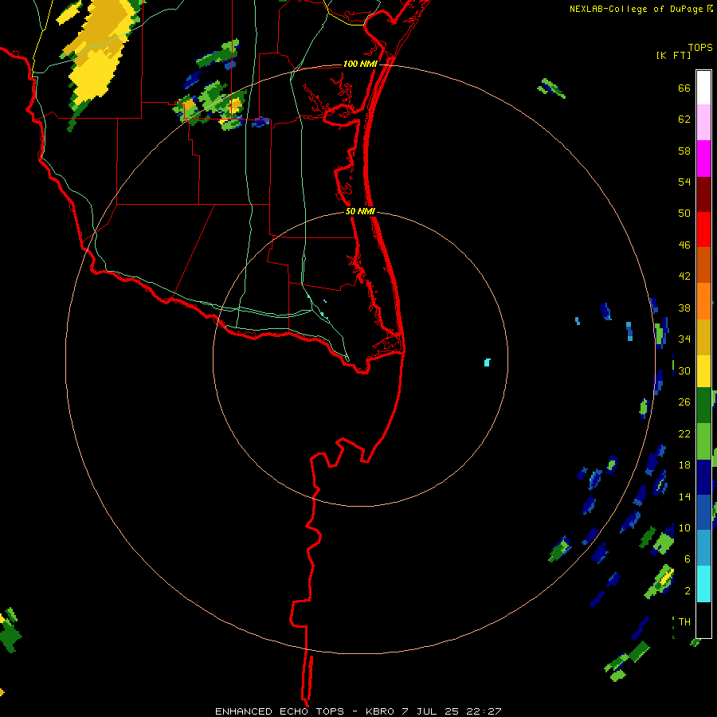This screenshot has width=717, height=717.
Task: Click the [K FT] units label
Action: [x=673, y=55]
